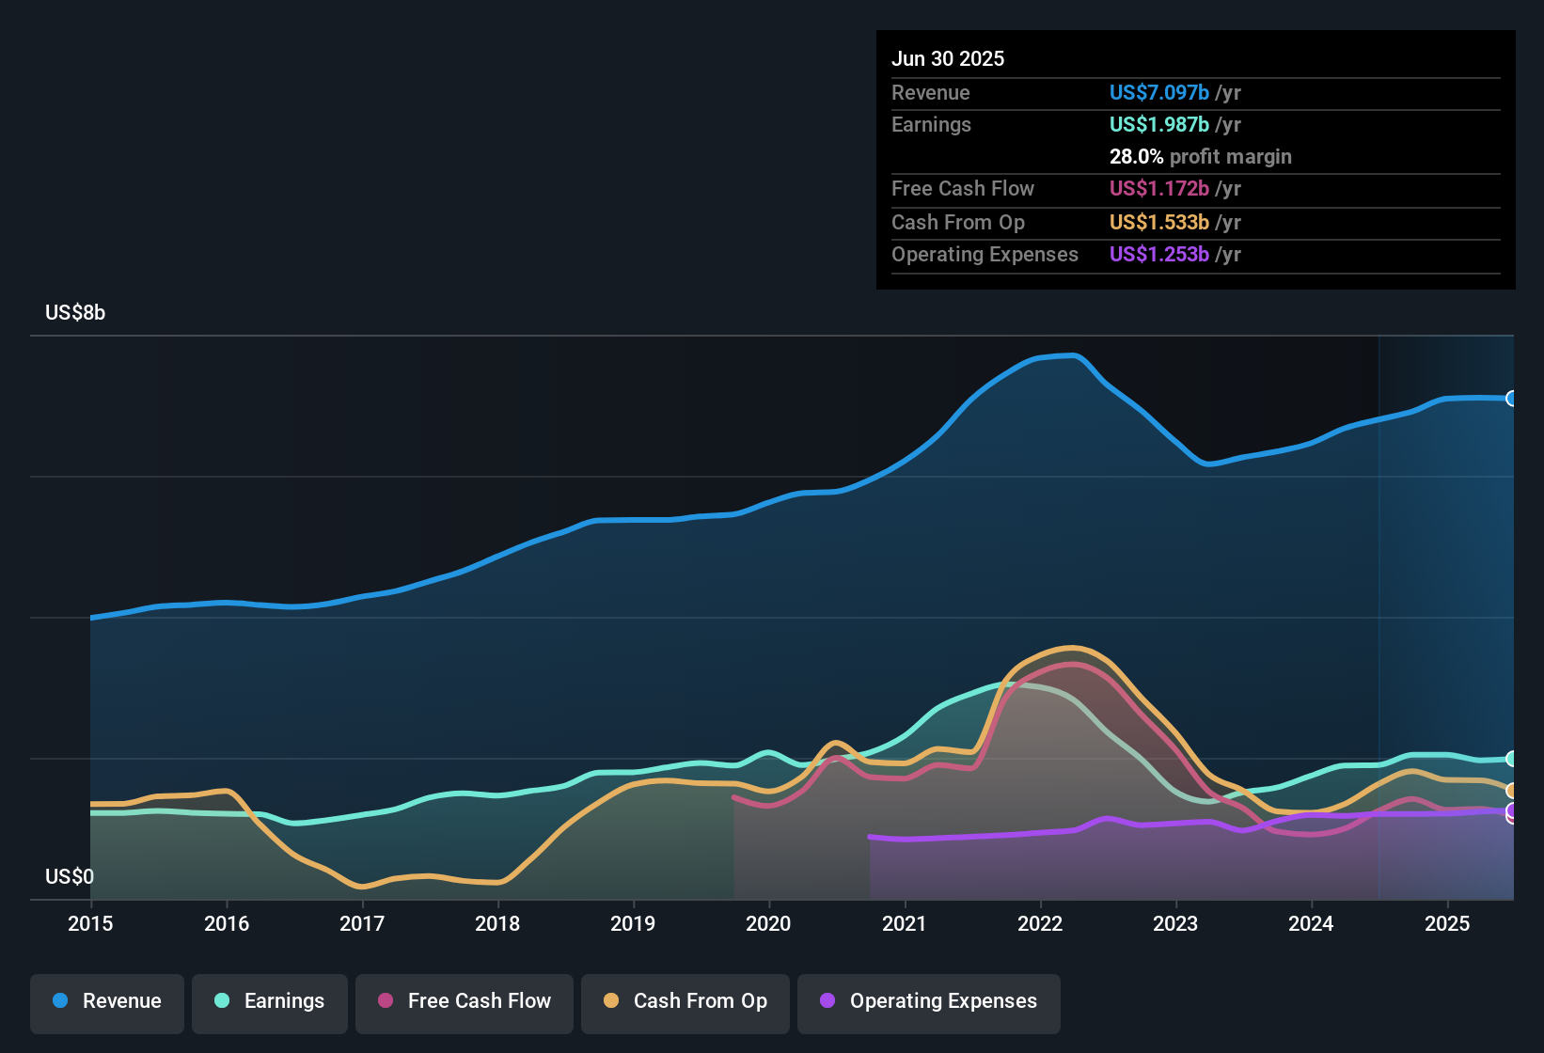1544x1053 pixels.
Task: Open the Cash From Op legend entry
Action: point(685,1001)
